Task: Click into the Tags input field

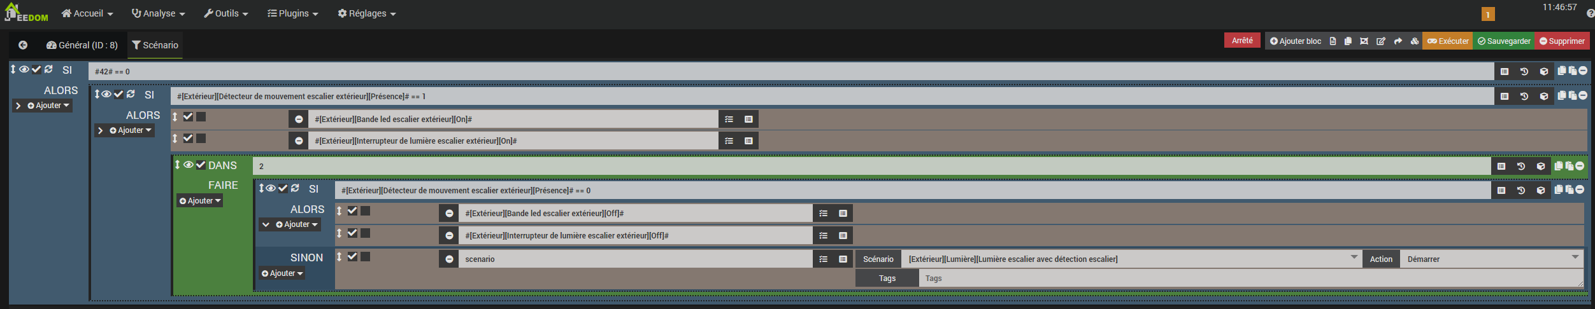Action: pos(1250,278)
